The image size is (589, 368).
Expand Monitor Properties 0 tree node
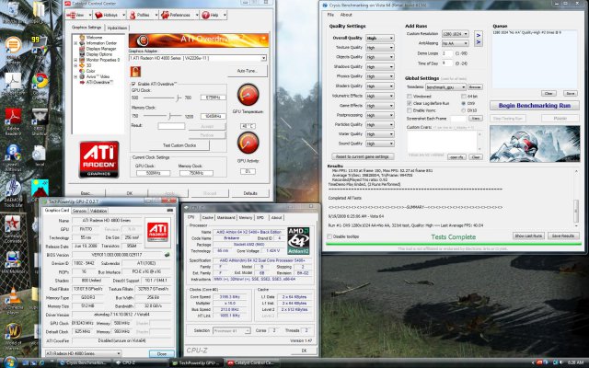click(x=75, y=60)
